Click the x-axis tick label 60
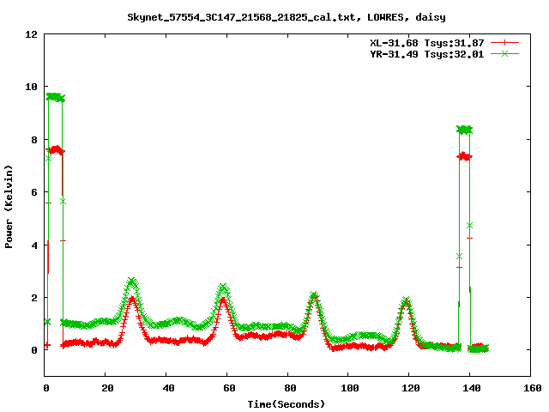The image size is (549, 412). [x=229, y=388]
